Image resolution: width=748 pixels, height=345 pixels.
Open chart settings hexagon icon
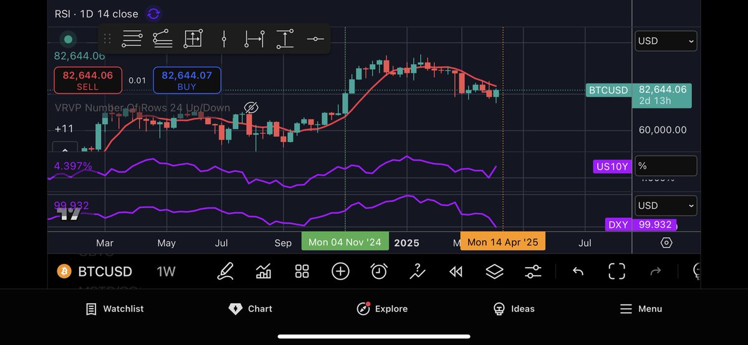666,243
